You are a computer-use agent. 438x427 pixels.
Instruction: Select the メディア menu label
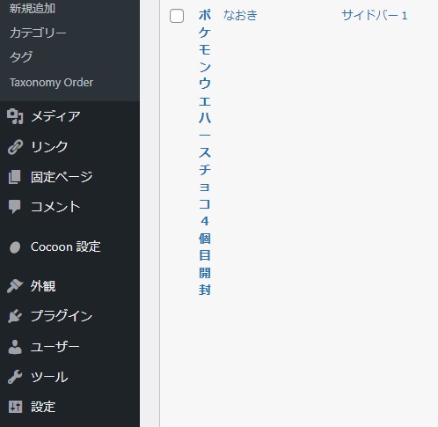(55, 116)
